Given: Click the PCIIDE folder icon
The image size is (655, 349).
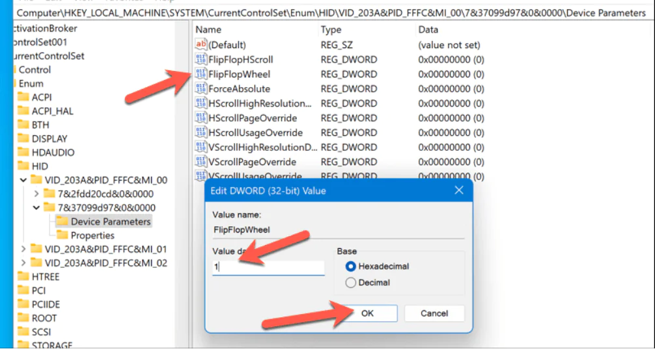Looking at the screenshot, I should [x=23, y=304].
